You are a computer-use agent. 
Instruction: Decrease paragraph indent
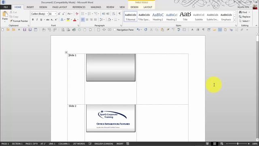click(x=104, y=14)
